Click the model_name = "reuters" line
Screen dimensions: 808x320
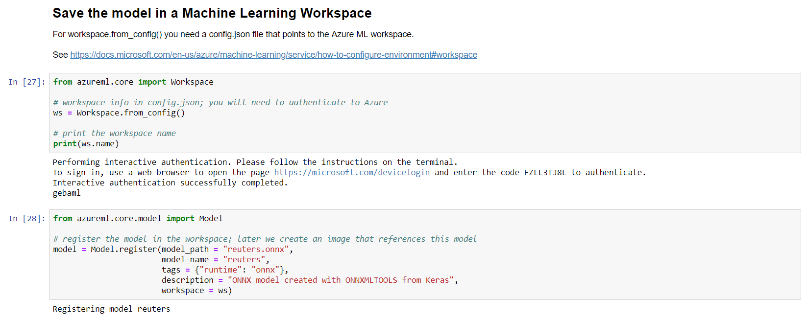click(215, 260)
